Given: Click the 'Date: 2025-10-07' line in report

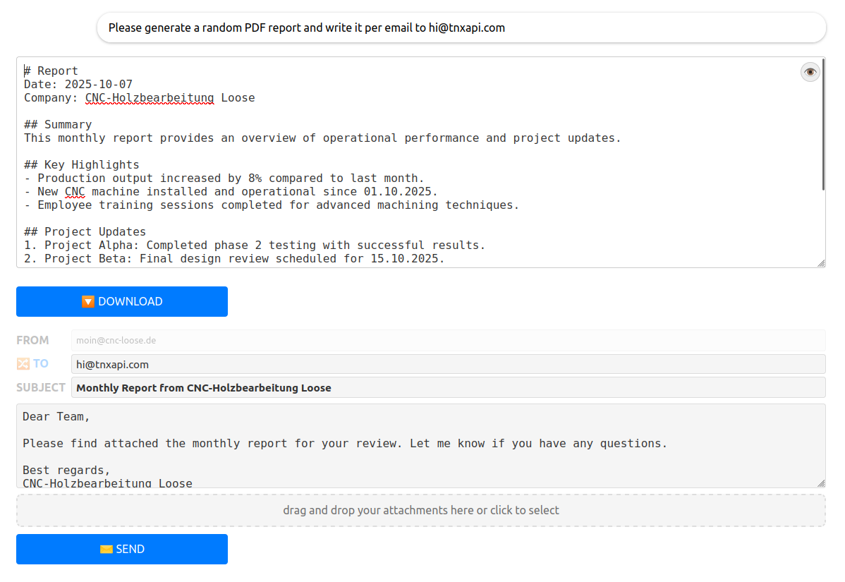Looking at the screenshot, I should (x=78, y=85).
